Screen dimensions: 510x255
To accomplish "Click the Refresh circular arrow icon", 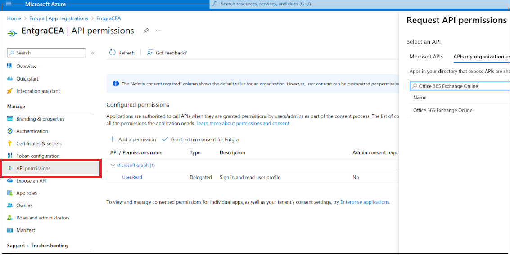I will point(113,53).
